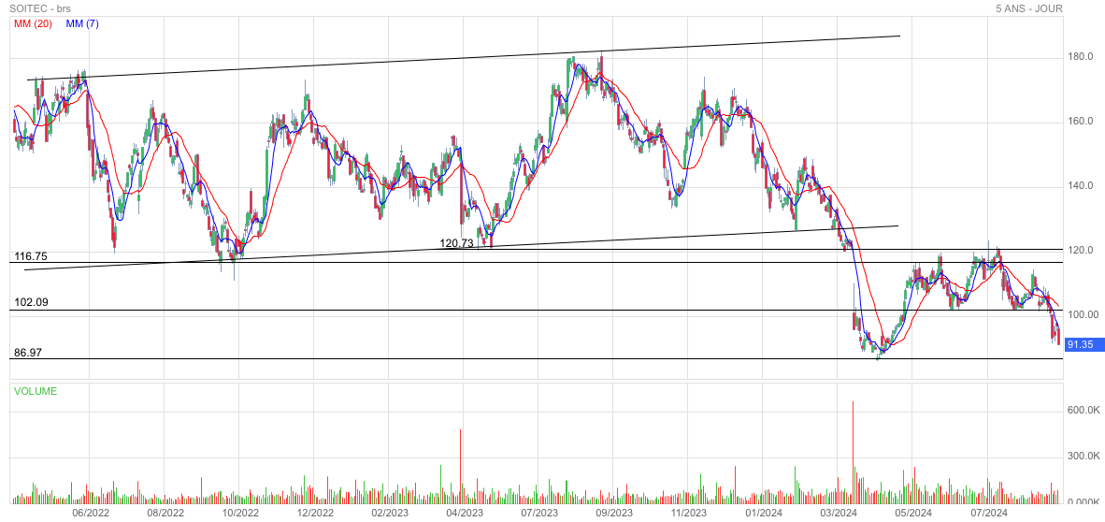1105x522 pixels.
Task: Click the 06/2022 date on the time axis
Action: [x=91, y=513]
